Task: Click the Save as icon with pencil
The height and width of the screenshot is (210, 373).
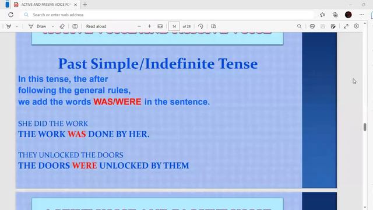Action: (x=333, y=26)
